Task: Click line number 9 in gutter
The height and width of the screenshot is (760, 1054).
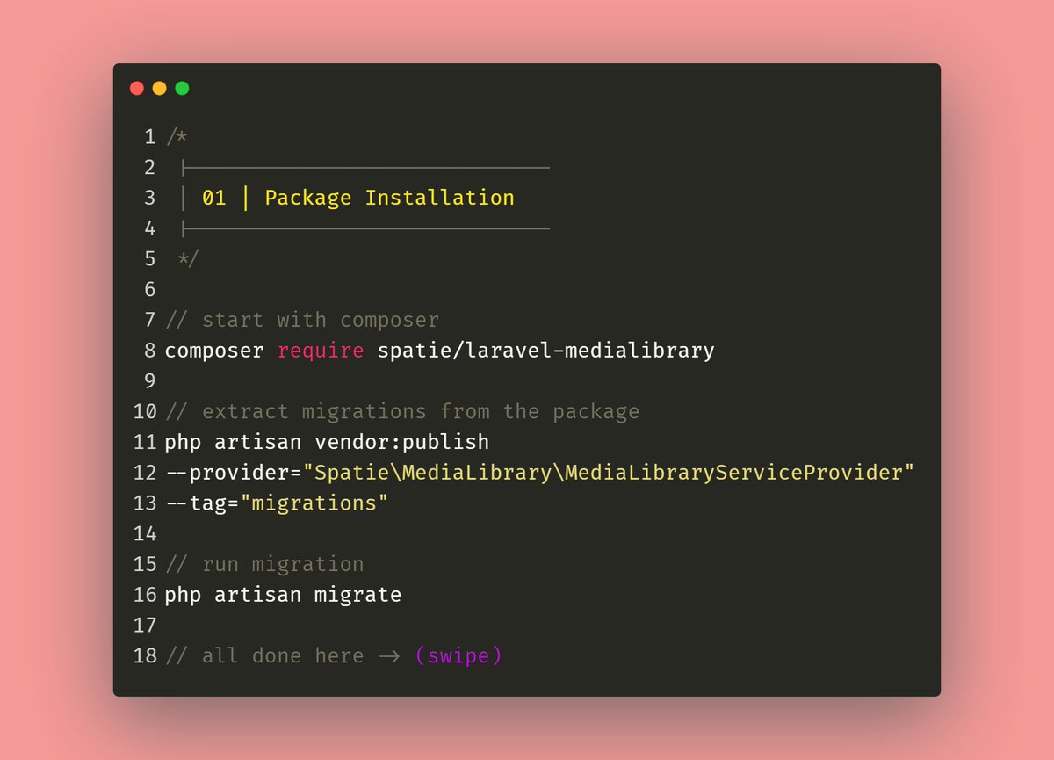Action: [x=149, y=381]
